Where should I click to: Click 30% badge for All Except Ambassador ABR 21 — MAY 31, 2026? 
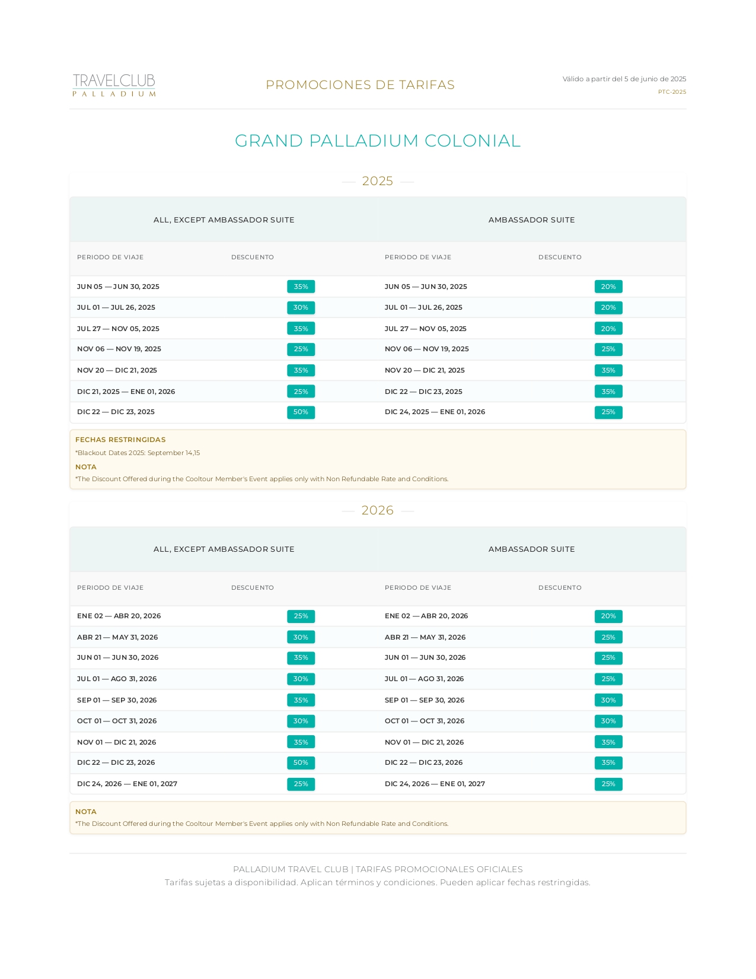tap(301, 637)
